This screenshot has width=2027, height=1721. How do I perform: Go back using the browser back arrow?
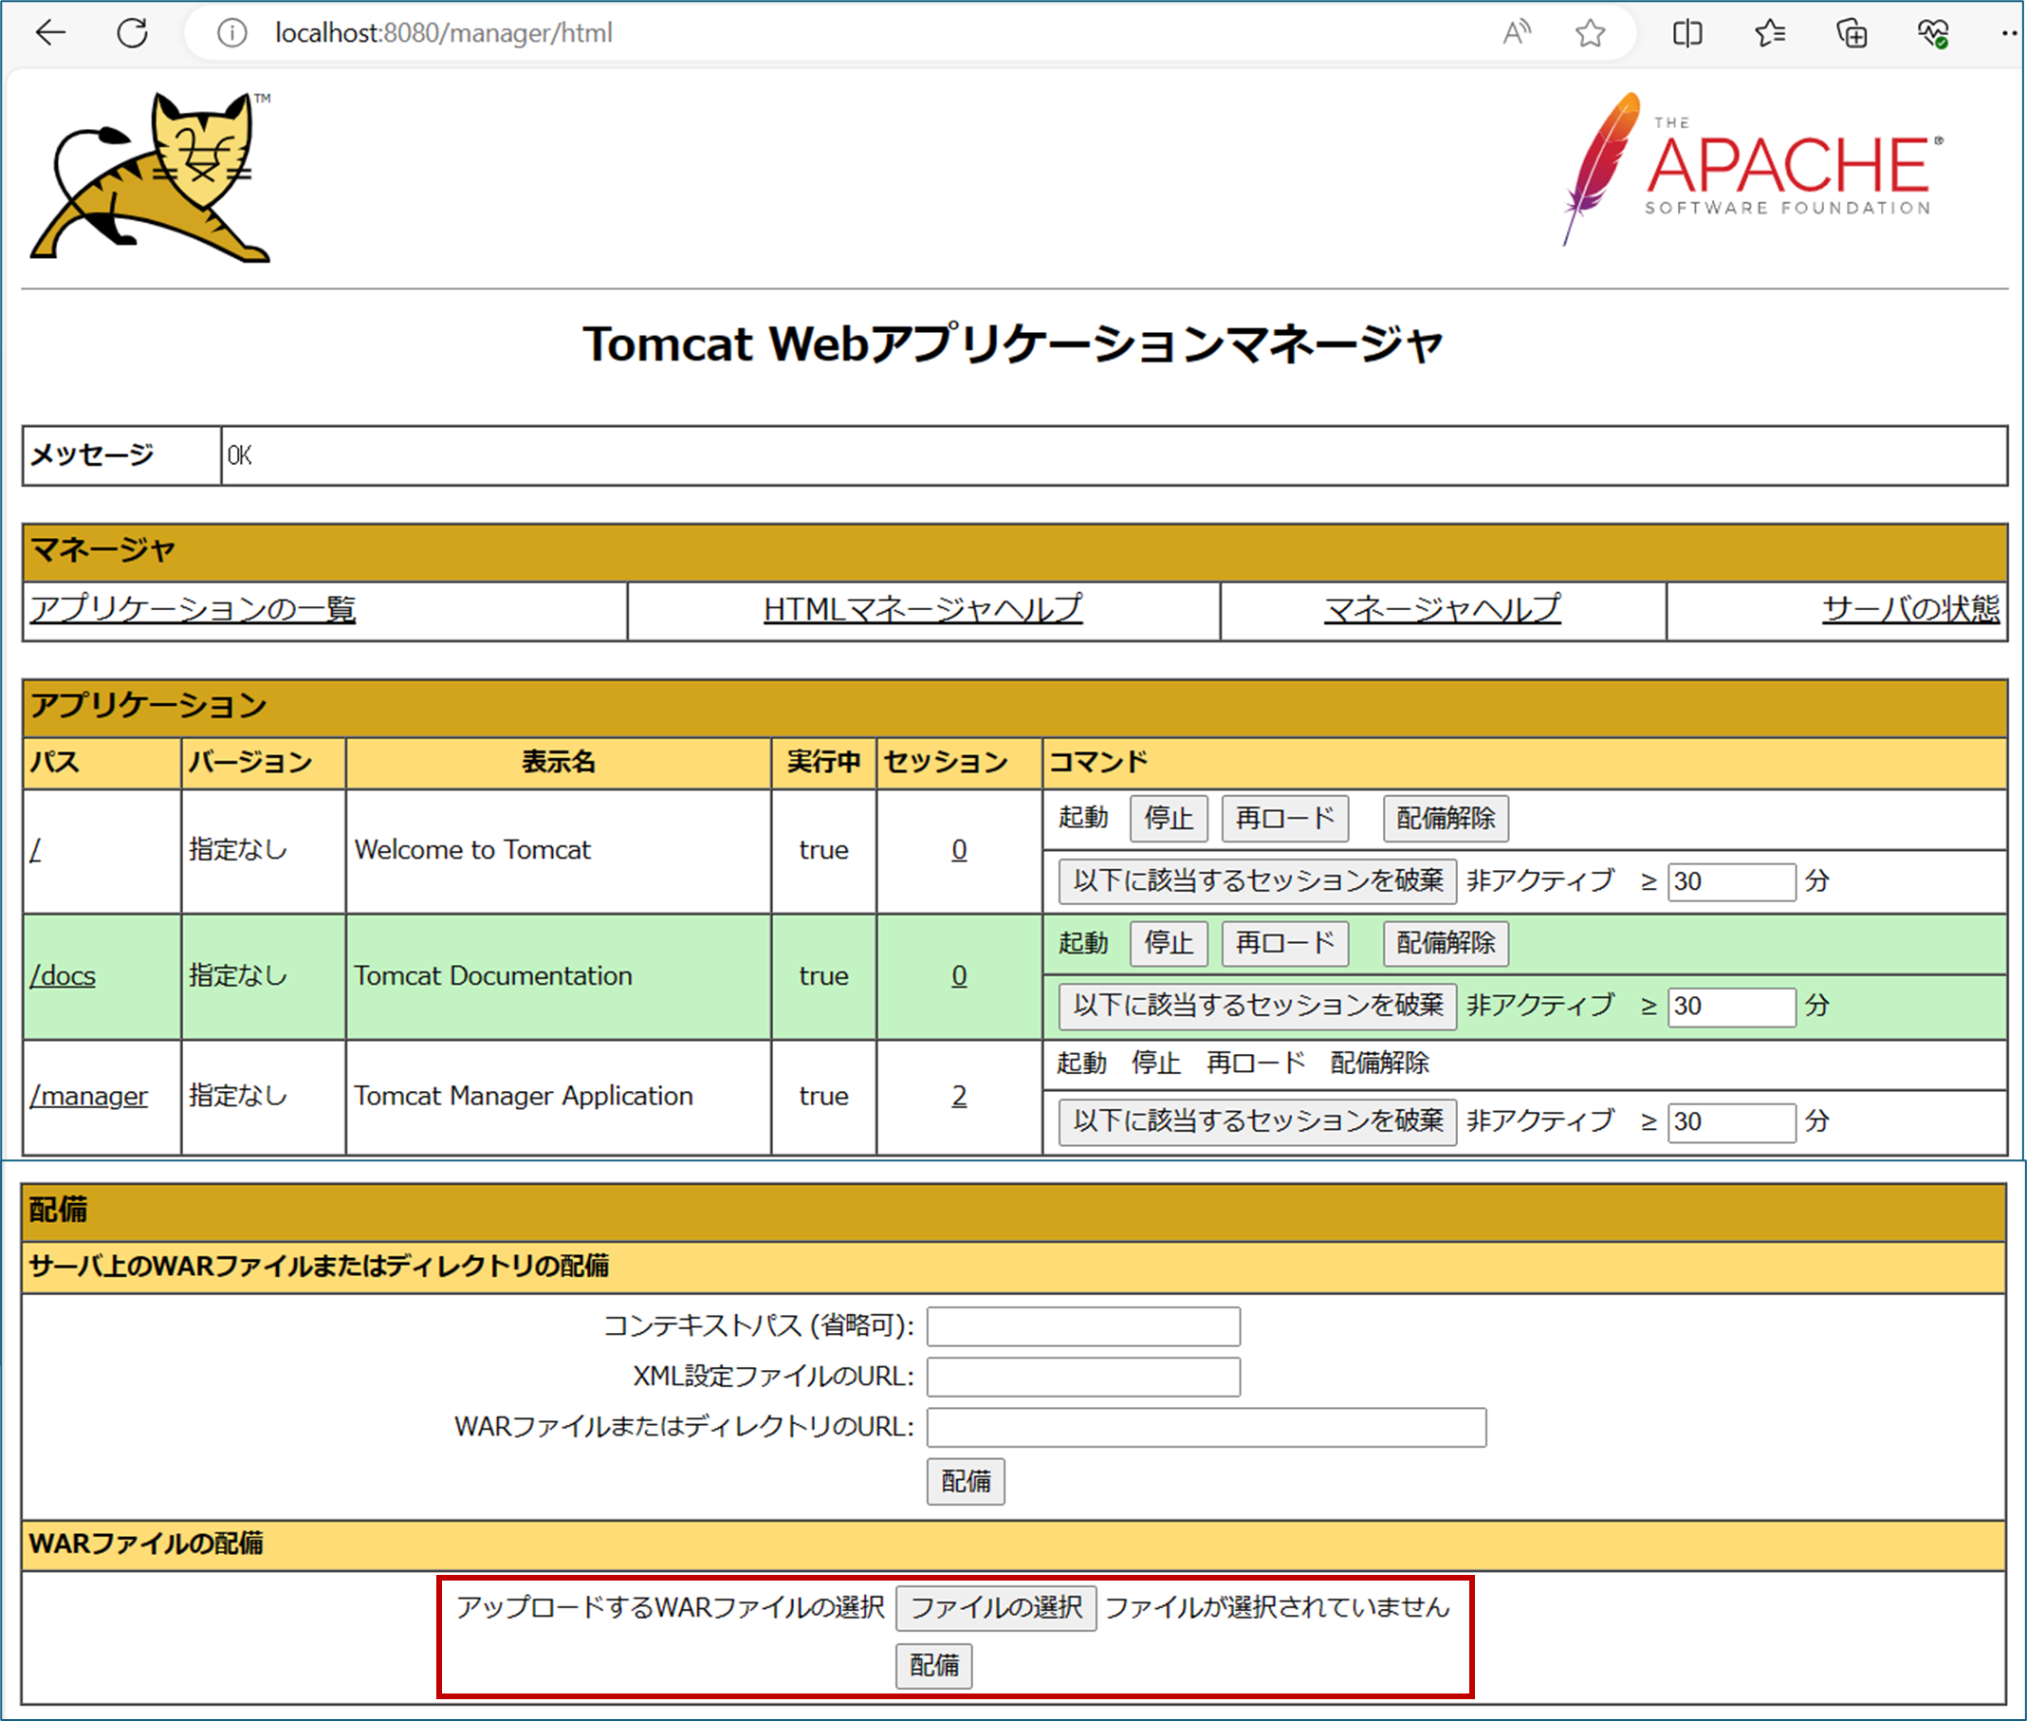pos(50,33)
